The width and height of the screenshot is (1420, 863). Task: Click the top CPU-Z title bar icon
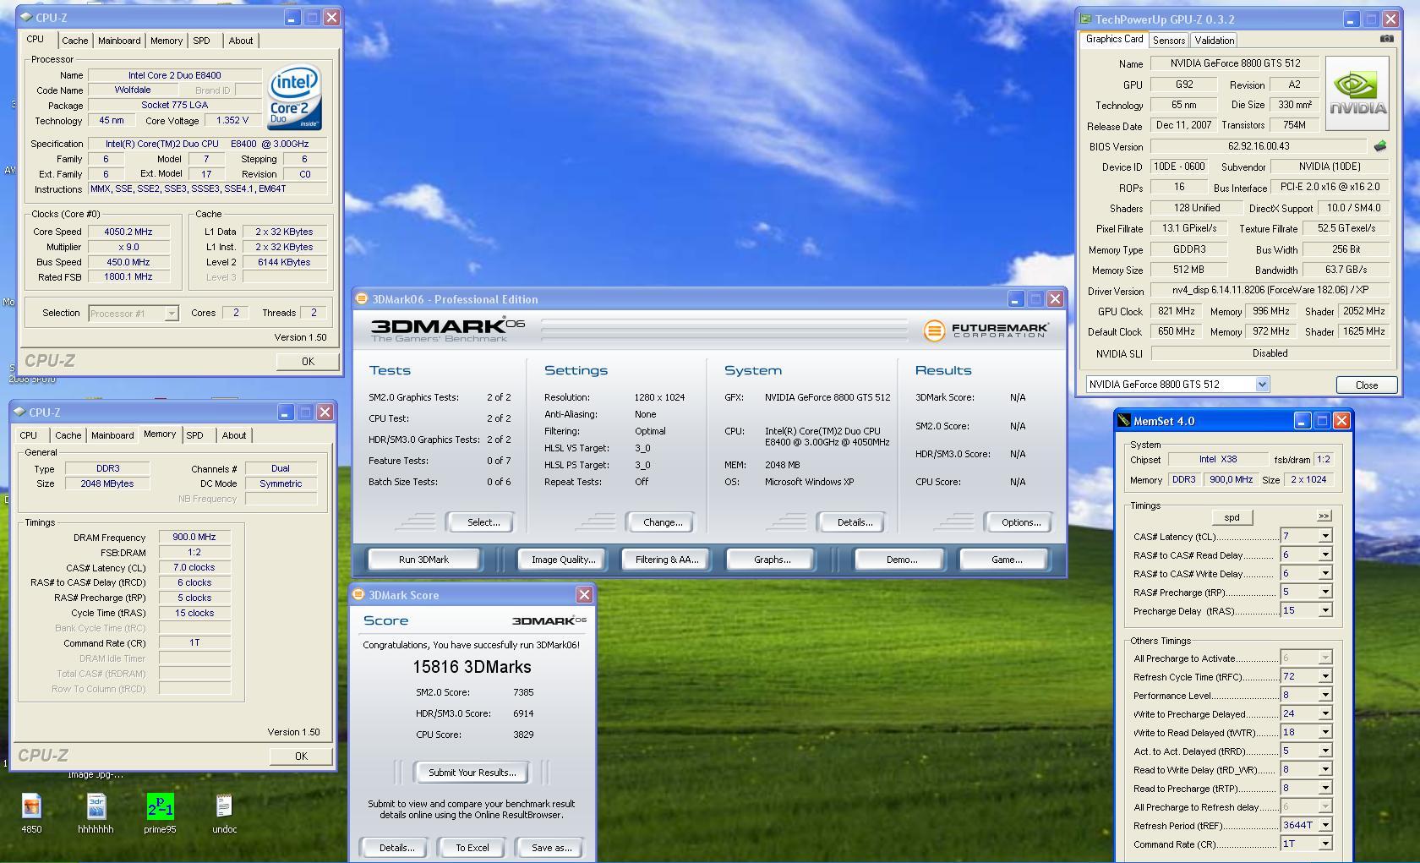click(26, 17)
